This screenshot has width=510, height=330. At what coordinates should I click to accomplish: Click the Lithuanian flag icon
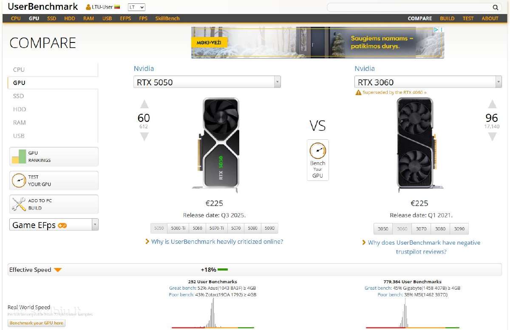pyautogui.click(x=117, y=7)
